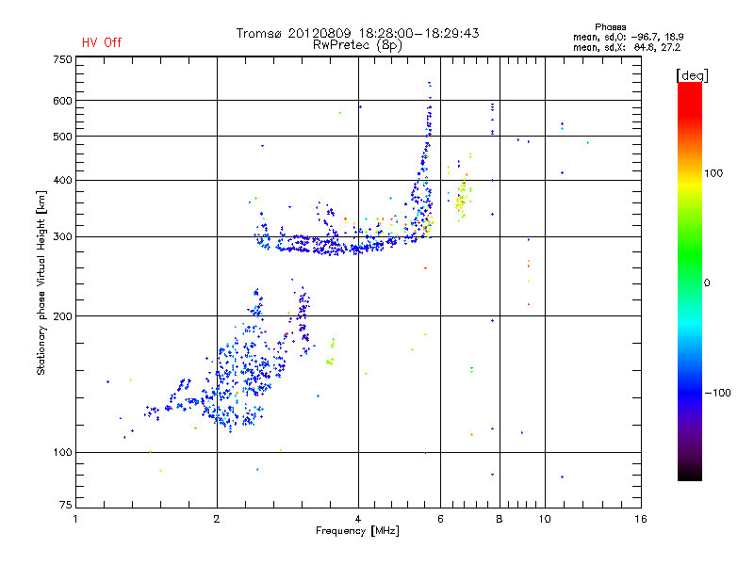
Task: Select the 'mean, sd,O: -96.7, 18.9' line
Action: (x=628, y=37)
